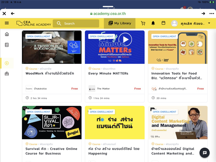Open the calendar icon in header
This screenshot has height=162, width=216.
coord(163,23)
